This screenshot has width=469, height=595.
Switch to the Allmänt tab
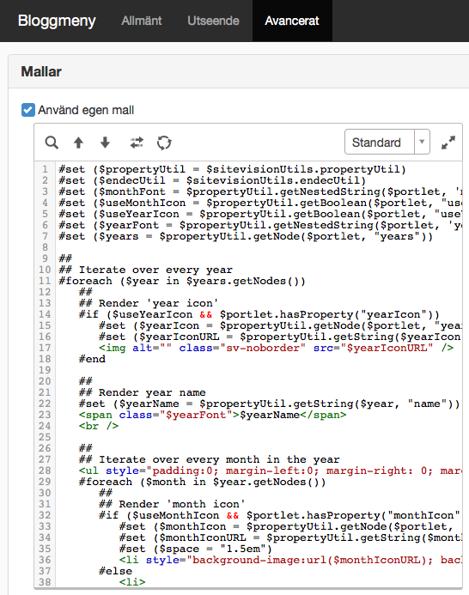(142, 21)
